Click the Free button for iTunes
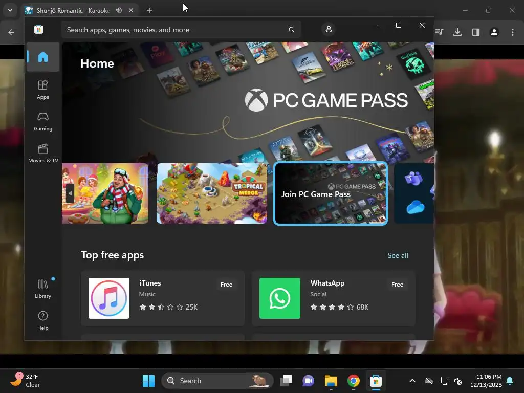This screenshot has width=524, height=393. 226,285
